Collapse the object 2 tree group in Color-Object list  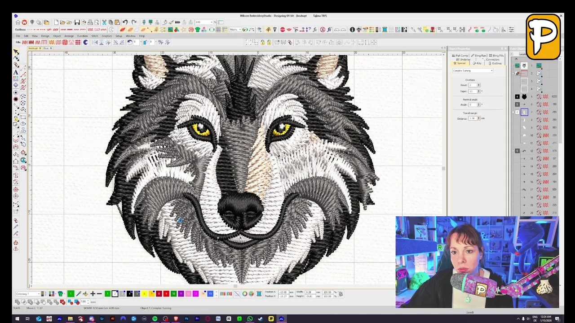pyautogui.click(x=513, y=74)
